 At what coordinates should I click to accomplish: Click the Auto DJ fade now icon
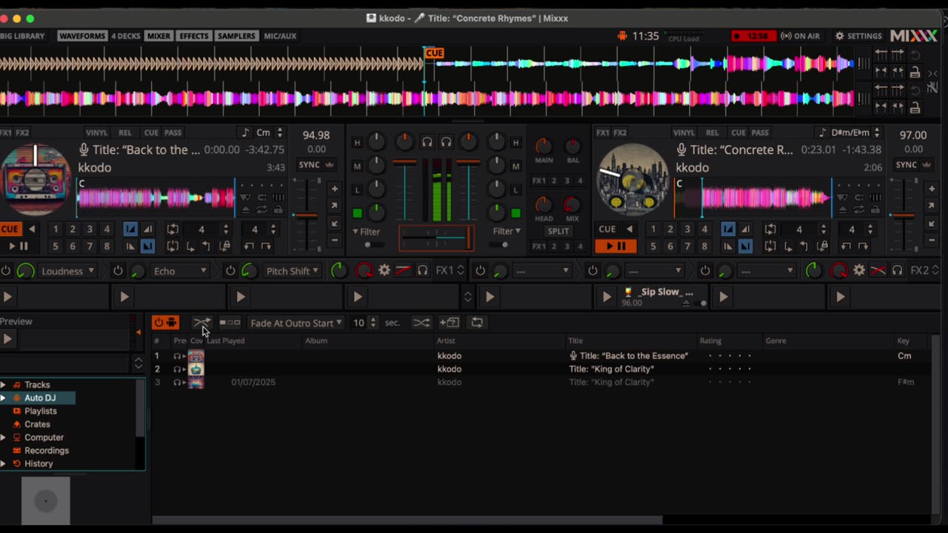pyautogui.click(x=201, y=323)
